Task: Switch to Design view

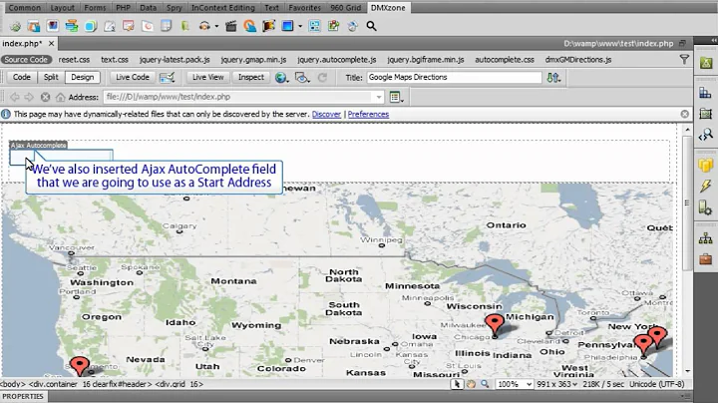Action: (x=83, y=78)
